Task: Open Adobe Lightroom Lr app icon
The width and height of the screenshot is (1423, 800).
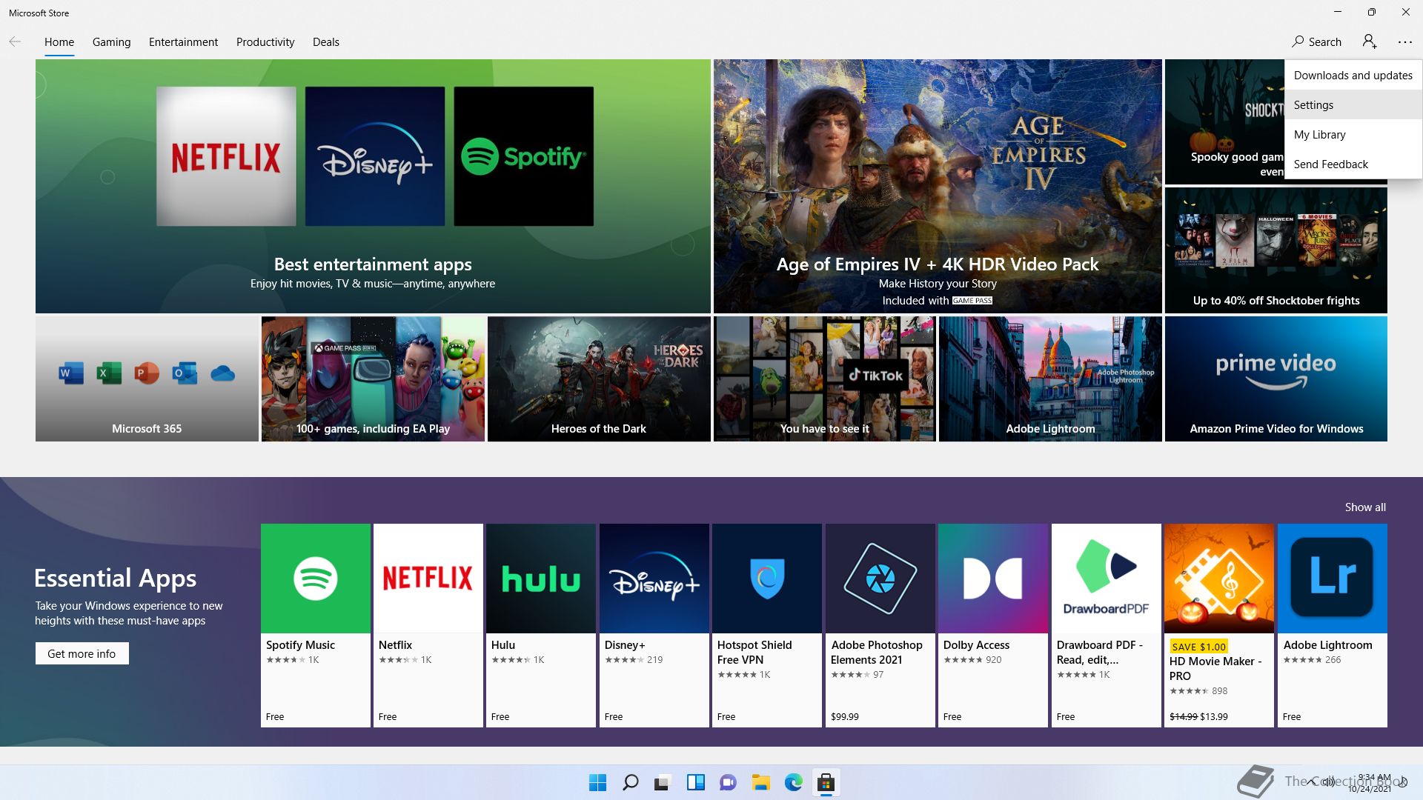Action: click(1333, 579)
